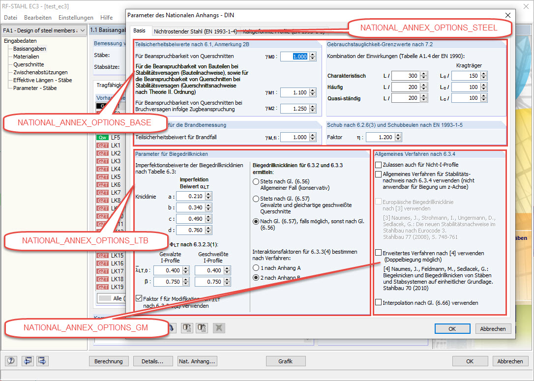This screenshot has width=534, height=381.
Task: Click the previous input window arrow icon
Action: coord(28,361)
